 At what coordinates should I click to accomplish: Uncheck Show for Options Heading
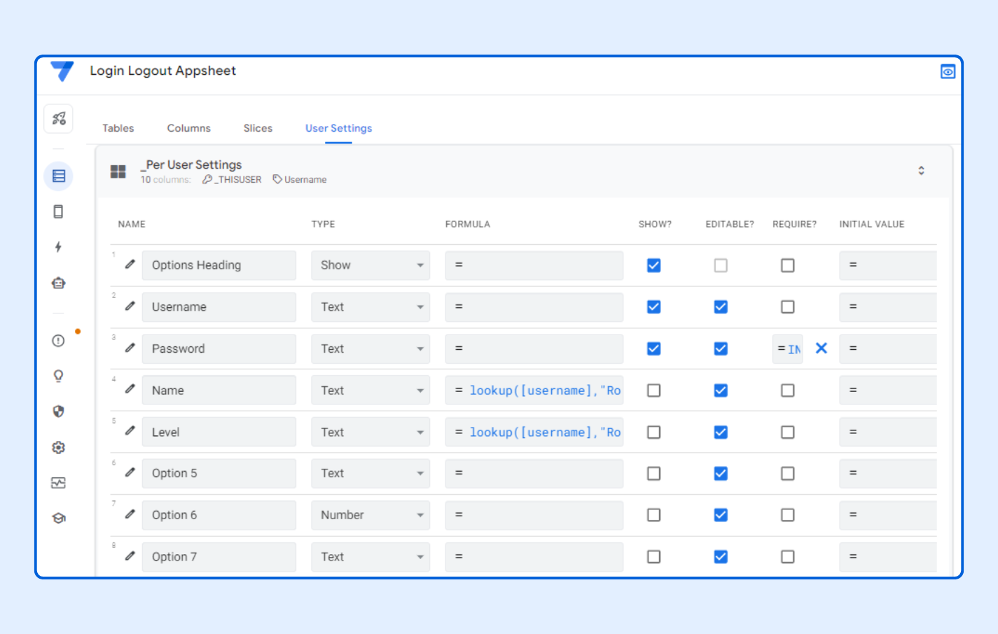click(653, 265)
